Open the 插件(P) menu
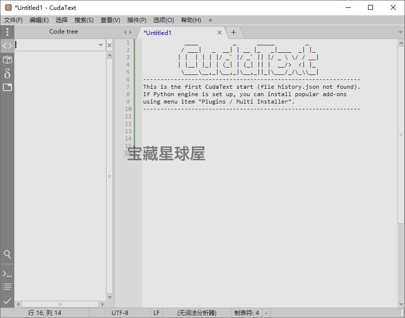Screen dimensions: 405x318 click(x=137, y=20)
